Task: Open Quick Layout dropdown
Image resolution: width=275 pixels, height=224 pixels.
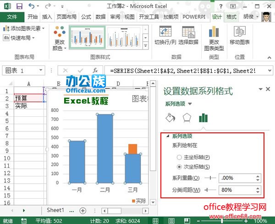Action: [19, 38]
